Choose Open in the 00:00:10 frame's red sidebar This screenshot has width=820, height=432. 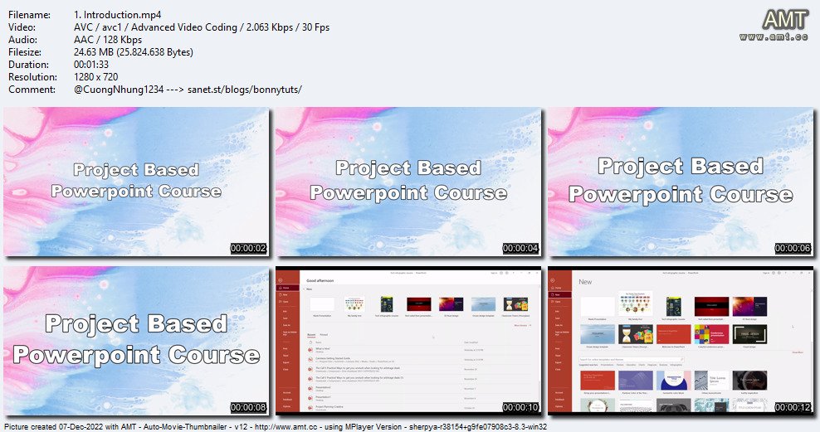pos(286,302)
